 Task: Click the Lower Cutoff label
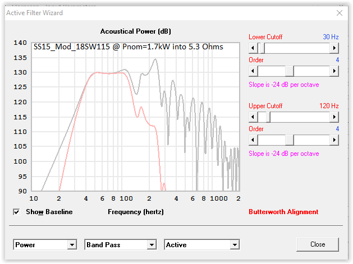265,37
